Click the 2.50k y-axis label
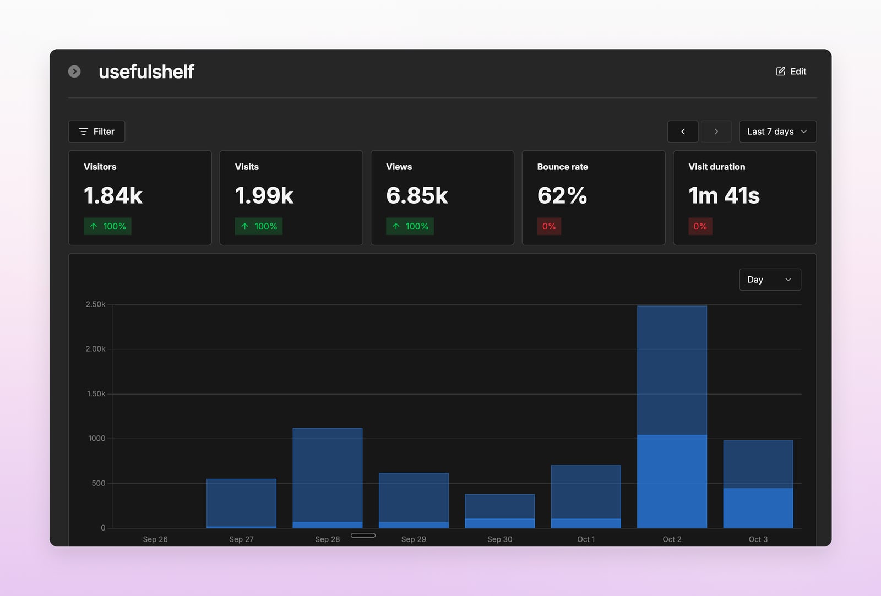The image size is (881, 596). pyautogui.click(x=95, y=304)
